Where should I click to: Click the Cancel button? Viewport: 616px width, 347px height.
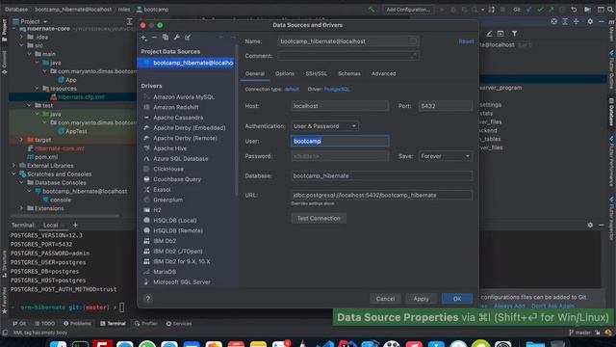click(x=385, y=299)
